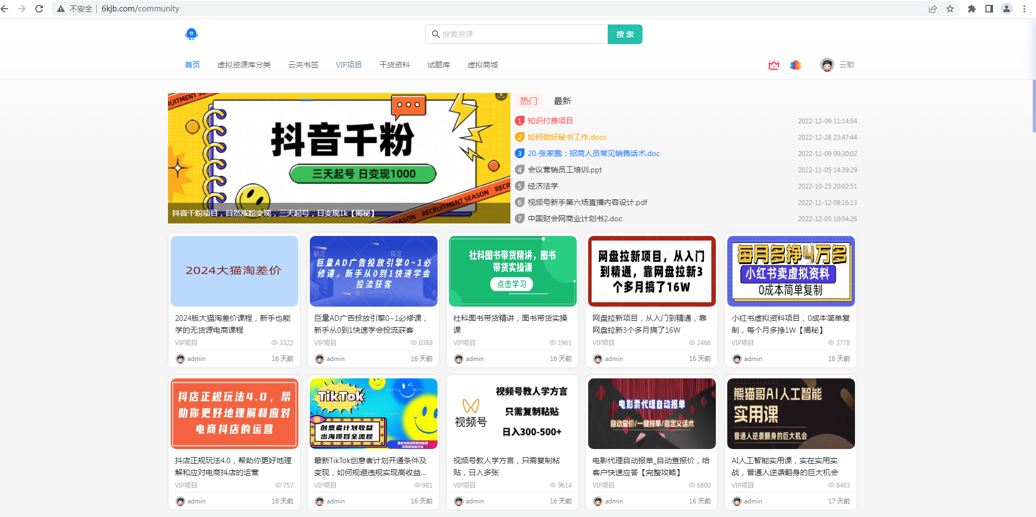The image size is (1036, 517).
Task: Click admin avatar on 抖店正规玩法4.0 card
Action: 180,501
